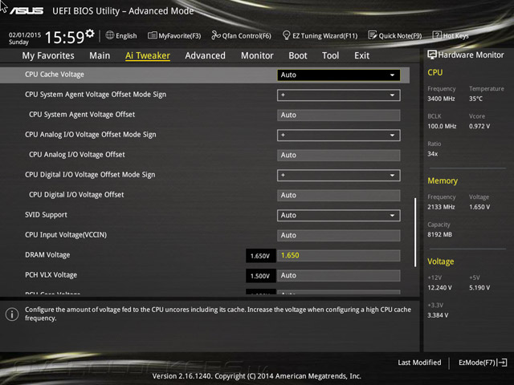This screenshot has width=514, height=385.
Task: Launch EZ Tuning Wizard(F11)
Action: click(x=320, y=35)
